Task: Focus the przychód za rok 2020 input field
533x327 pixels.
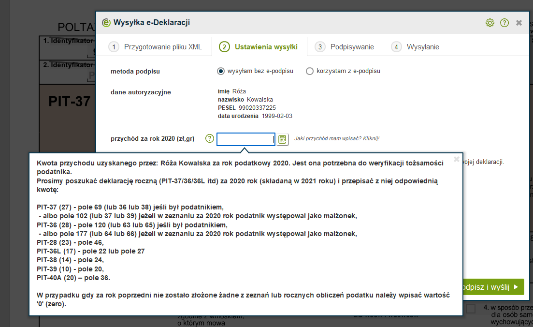Action: click(245, 139)
